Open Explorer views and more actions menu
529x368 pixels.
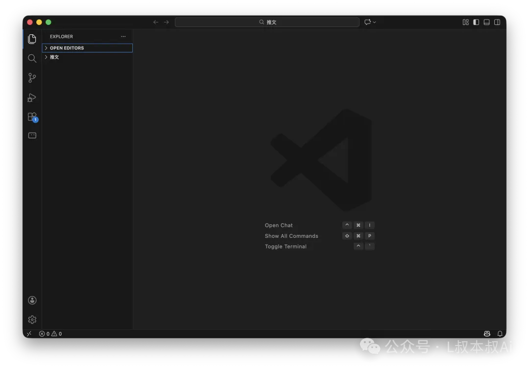point(123,36)
